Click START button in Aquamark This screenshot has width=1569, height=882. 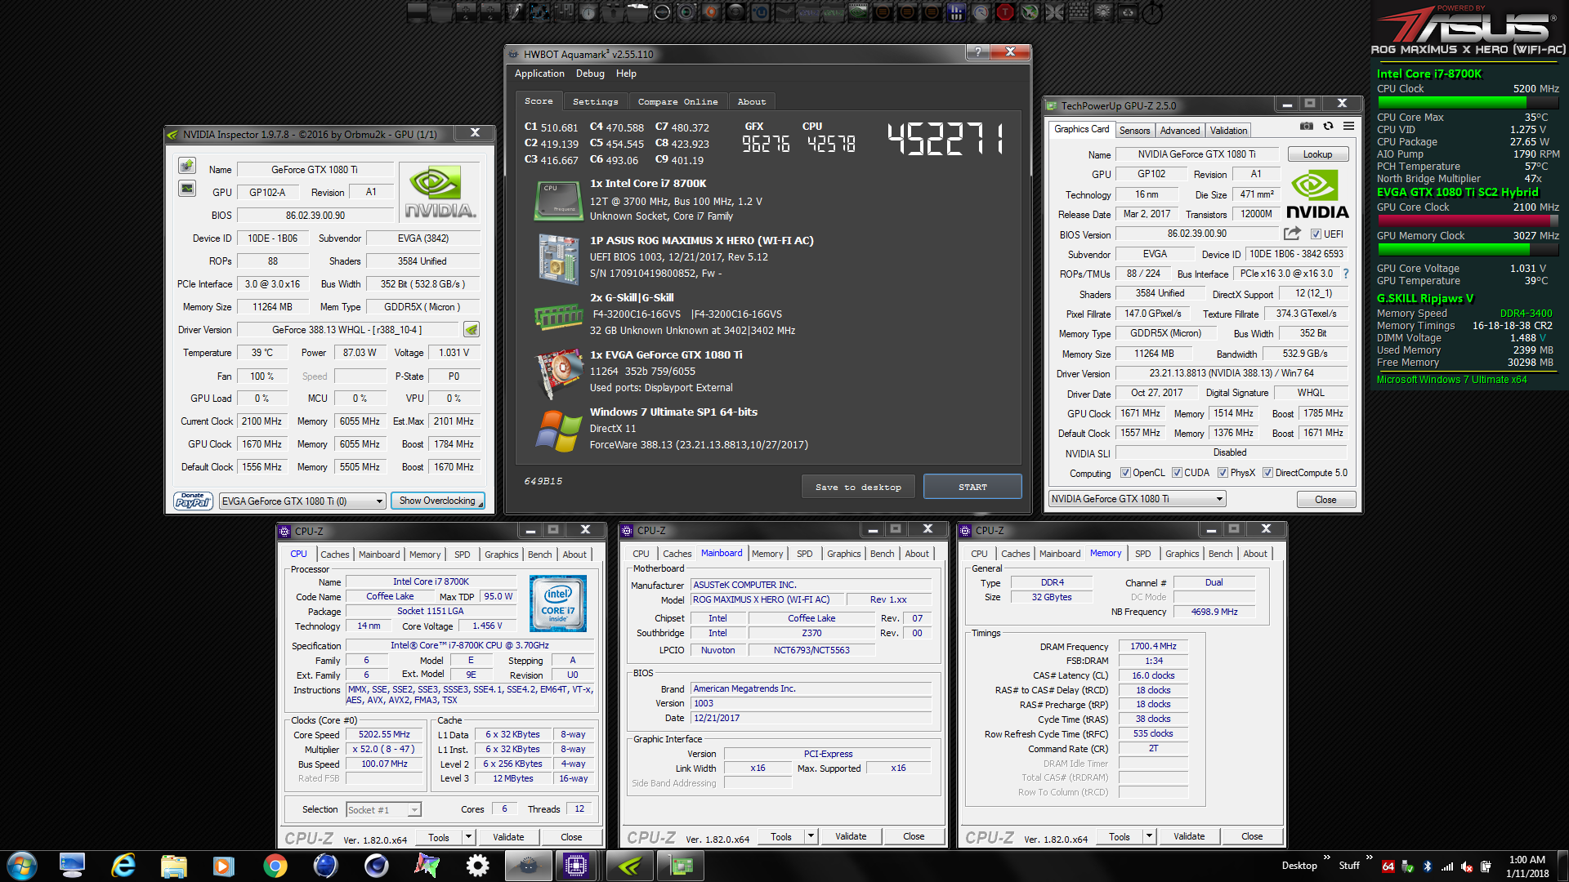click(972, 487)
